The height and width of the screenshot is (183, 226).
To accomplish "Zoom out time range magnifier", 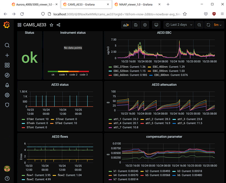I will 199,25.
